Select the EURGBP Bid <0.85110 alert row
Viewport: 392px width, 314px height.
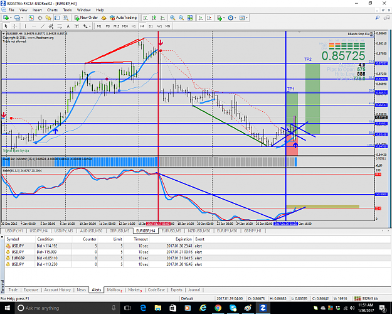pyautogui.click(x=198, y=258)
